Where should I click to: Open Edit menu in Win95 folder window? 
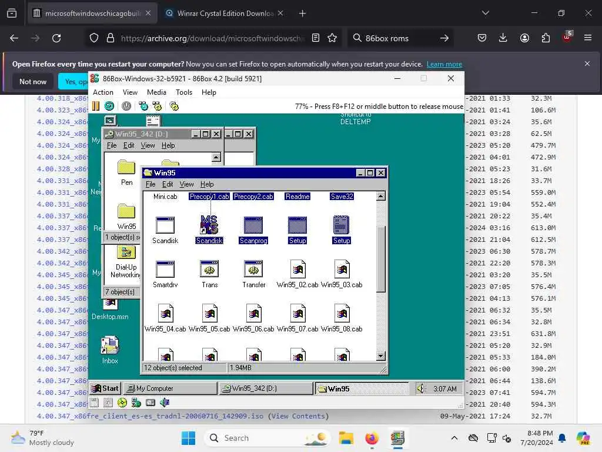point(168,184)
